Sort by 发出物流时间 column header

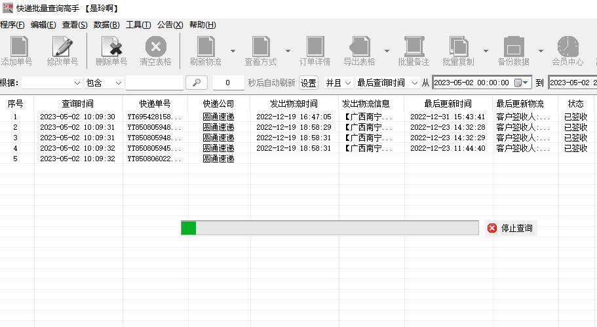point(294,104)
